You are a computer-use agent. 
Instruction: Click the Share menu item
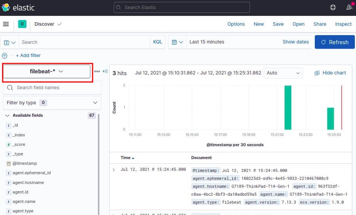pos(319,24)
